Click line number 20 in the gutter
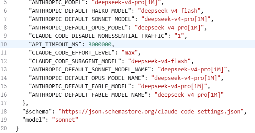The width and height of the screenshot is (255, 133). click(3, 128)
